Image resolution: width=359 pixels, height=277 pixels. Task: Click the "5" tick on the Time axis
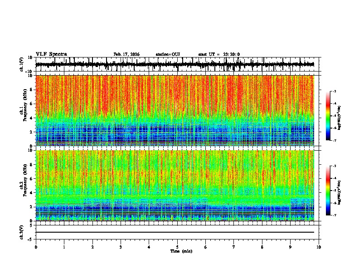(x=177, y=247)
